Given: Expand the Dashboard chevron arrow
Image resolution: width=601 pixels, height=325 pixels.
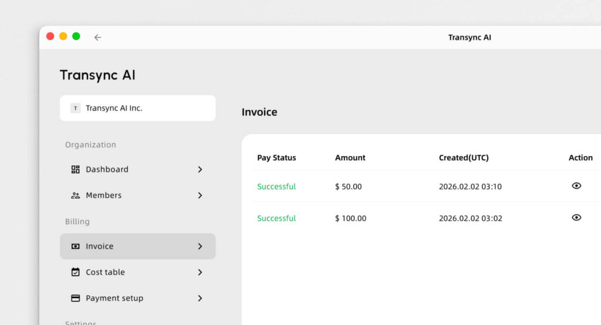Looking at the screenshot, I should 200,170.
